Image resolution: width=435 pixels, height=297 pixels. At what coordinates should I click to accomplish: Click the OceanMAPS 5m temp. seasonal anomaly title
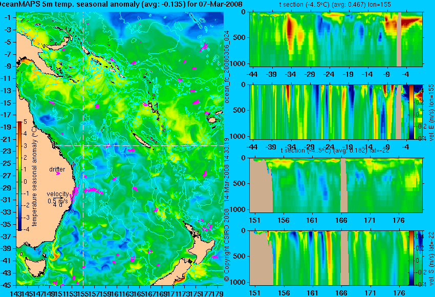point(121,4)
